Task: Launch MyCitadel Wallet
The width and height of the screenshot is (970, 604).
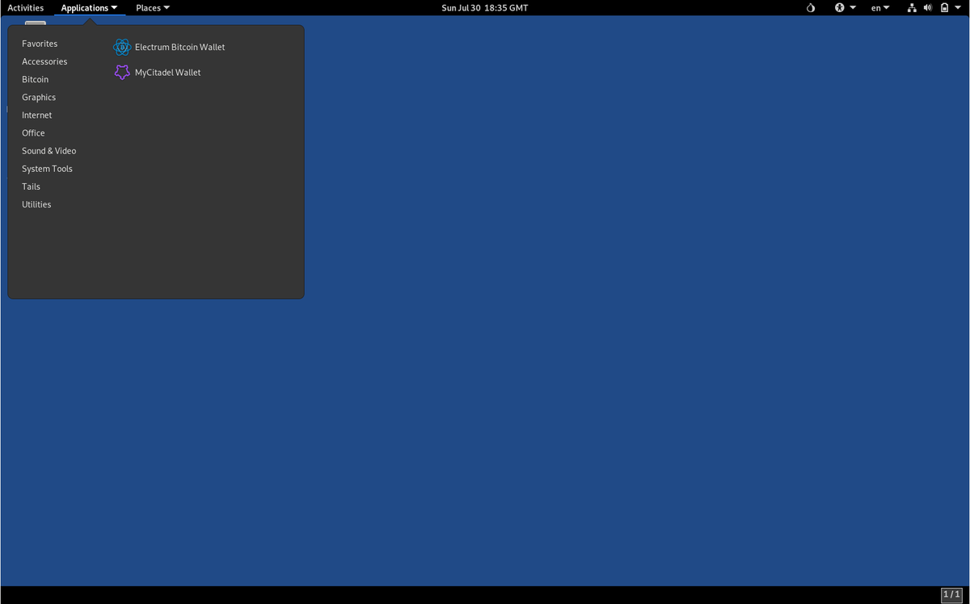Action: pyautogui.click(x=158, y=73)
